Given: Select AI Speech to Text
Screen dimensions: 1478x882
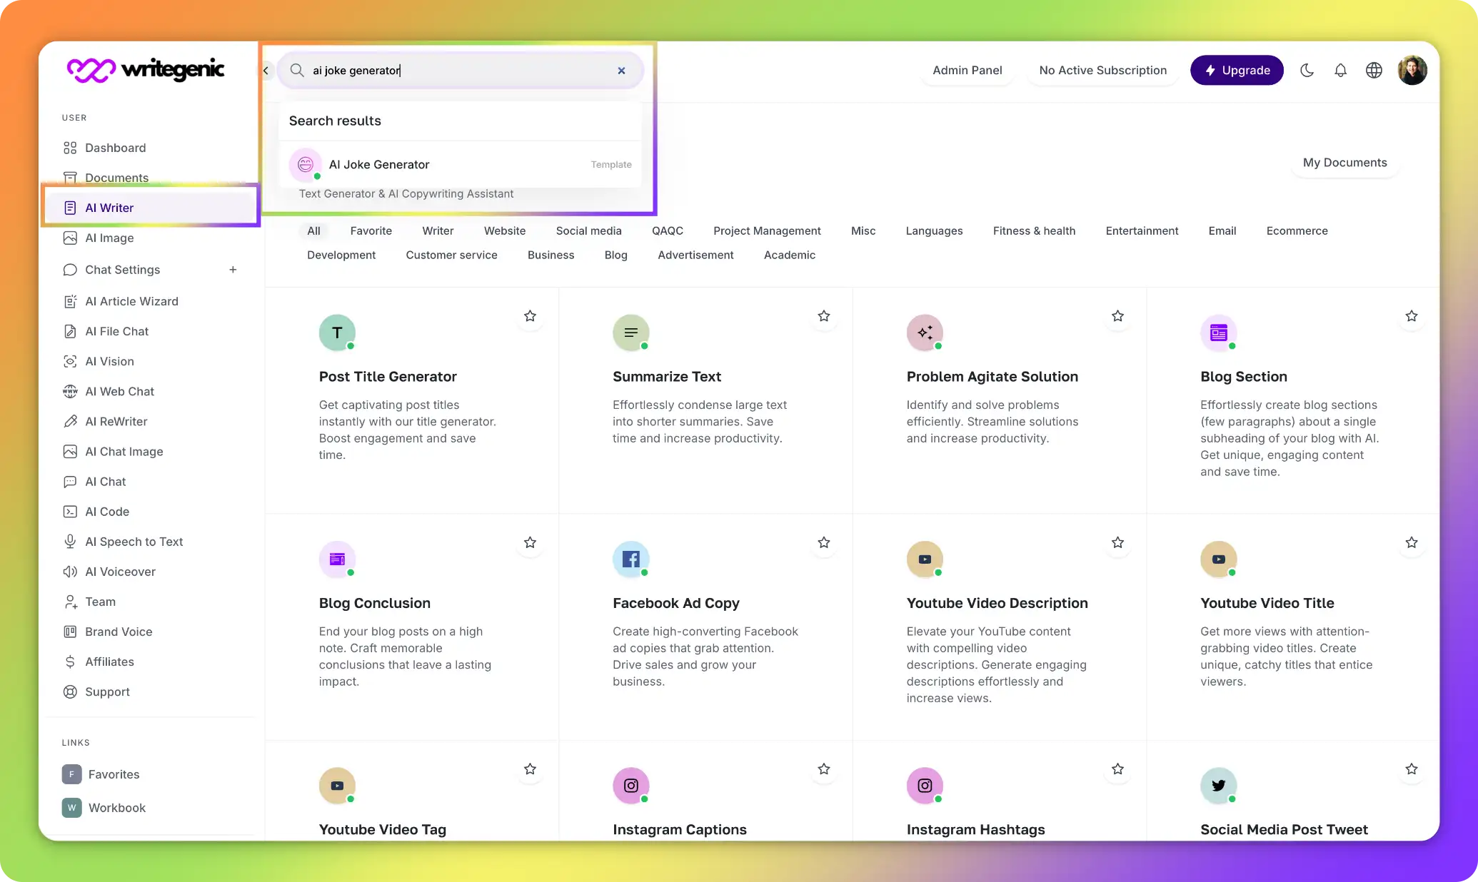Looking at the screenshot, I should coord(134,541).
